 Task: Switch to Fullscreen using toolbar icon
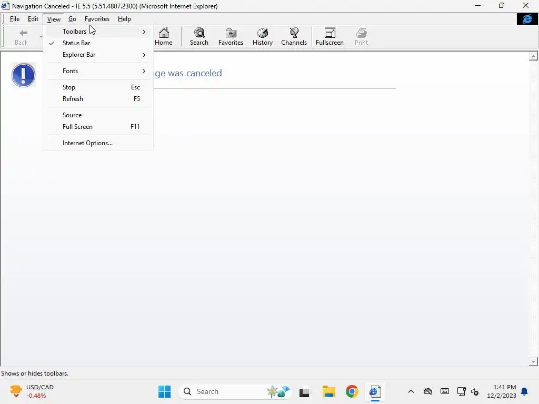point(330,33)
